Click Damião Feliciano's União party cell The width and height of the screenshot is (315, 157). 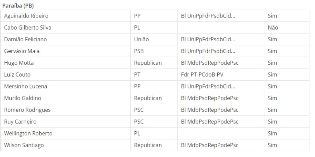[x=154, y=39]
